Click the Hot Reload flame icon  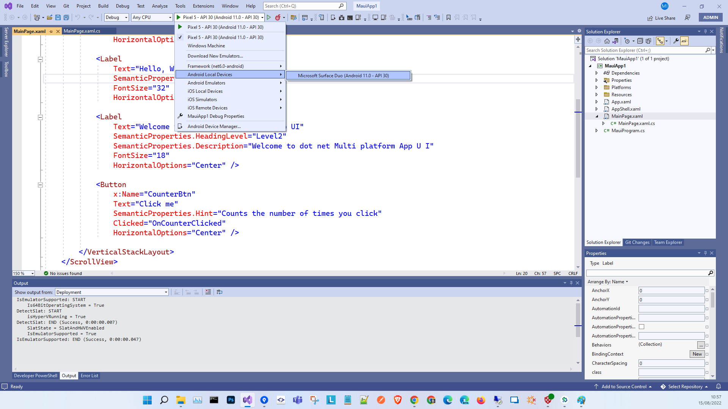coord(278,17)
